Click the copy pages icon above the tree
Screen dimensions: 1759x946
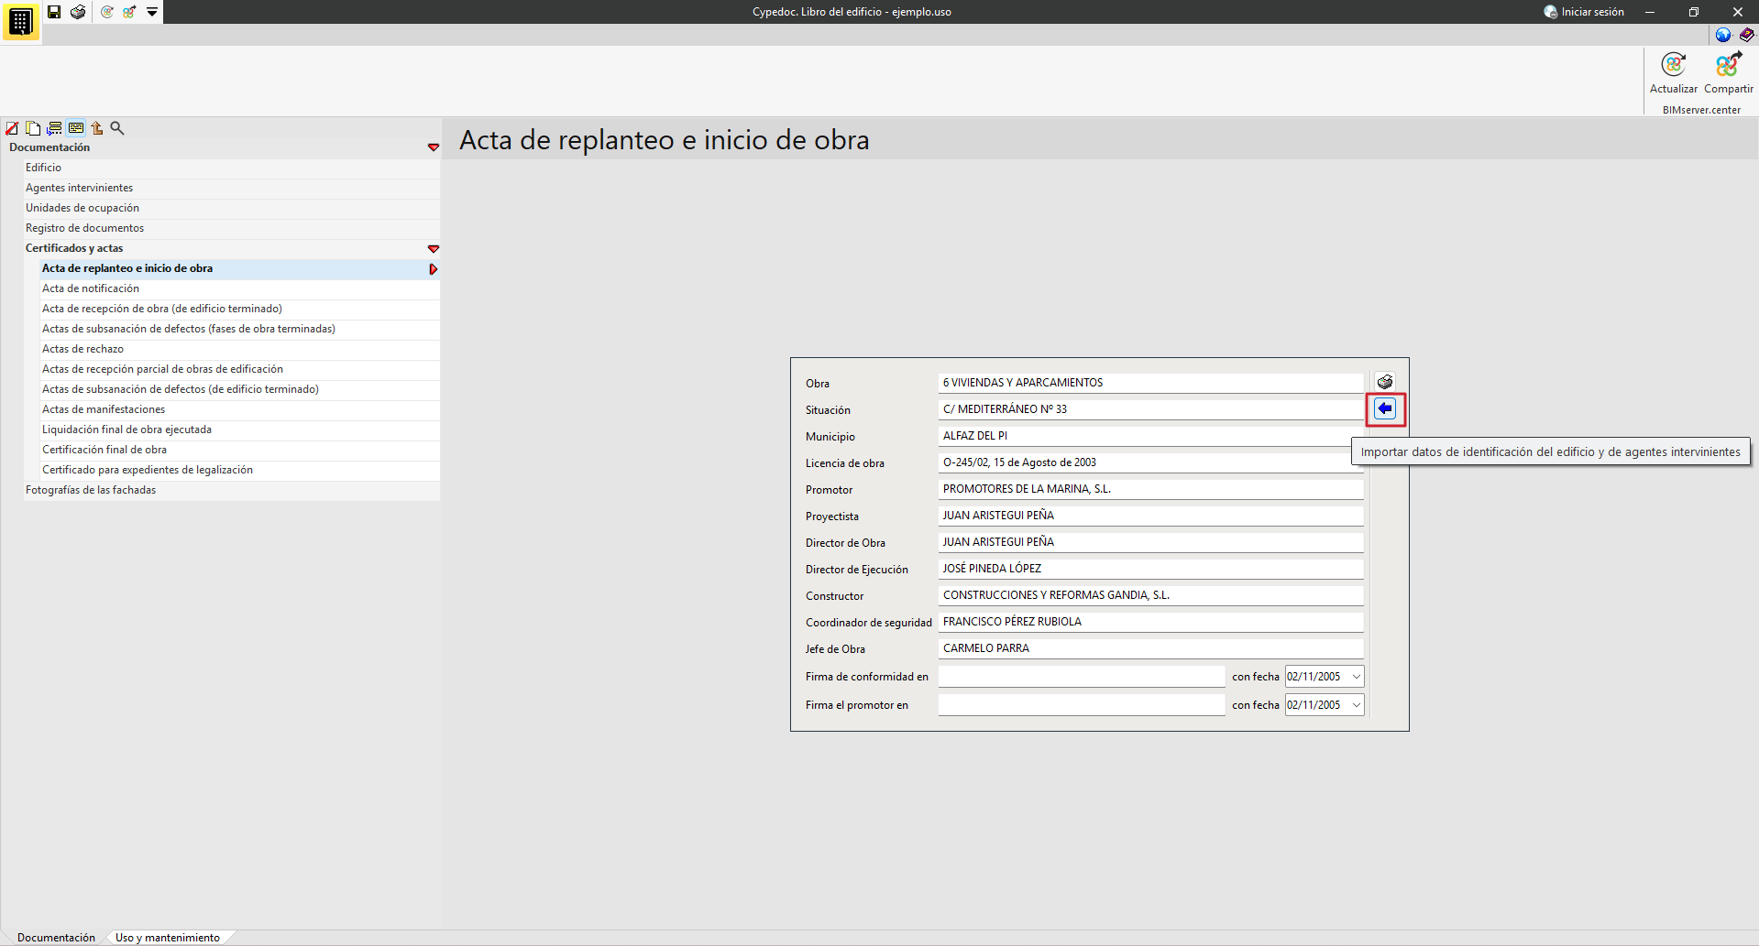(33, 128)
